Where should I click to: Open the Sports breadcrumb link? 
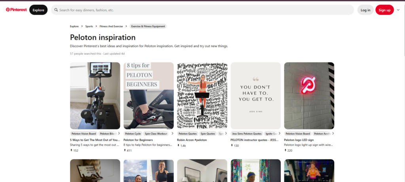89,26
